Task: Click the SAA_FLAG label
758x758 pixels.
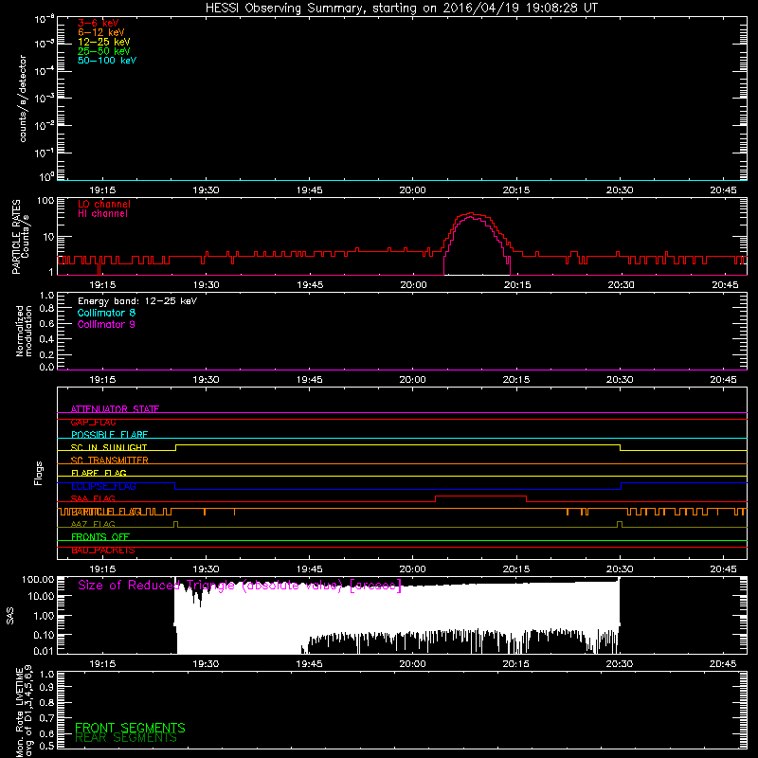Action: point(93,498)
